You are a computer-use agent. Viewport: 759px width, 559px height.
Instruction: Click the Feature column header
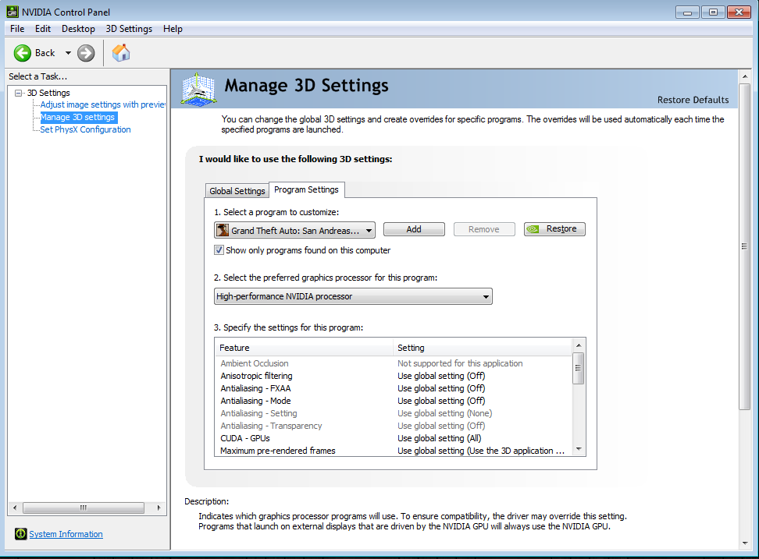(304, 348)
